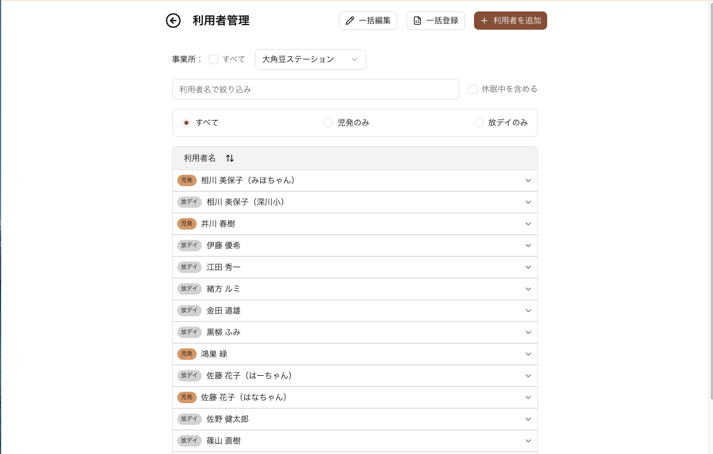Click the back arrow icon beside 利用者管理
Screen dimensions: 713x454
point(173,21)
